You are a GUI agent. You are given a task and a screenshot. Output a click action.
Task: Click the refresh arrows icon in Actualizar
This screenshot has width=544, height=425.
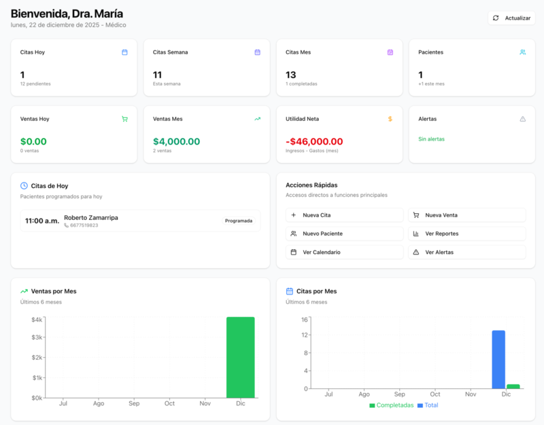[x=497, y=18]
